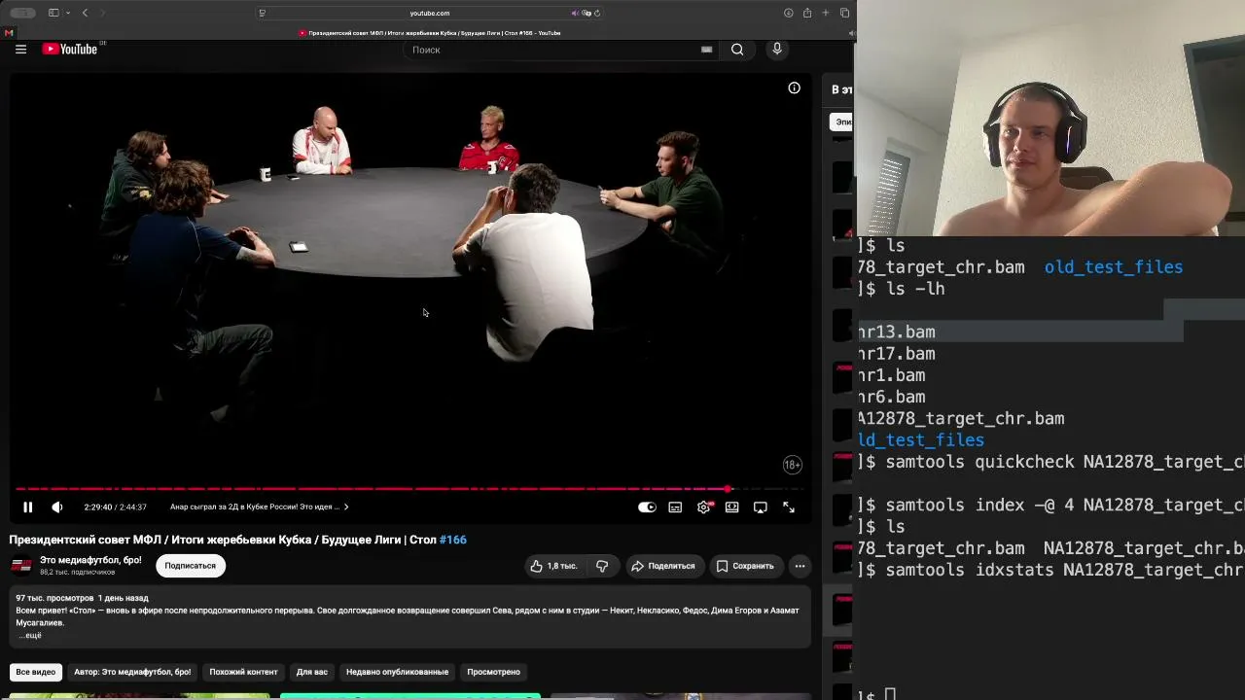Open a new Safari tab
The height and width of the screenshot is (700, 1245).
coord(826,13)
